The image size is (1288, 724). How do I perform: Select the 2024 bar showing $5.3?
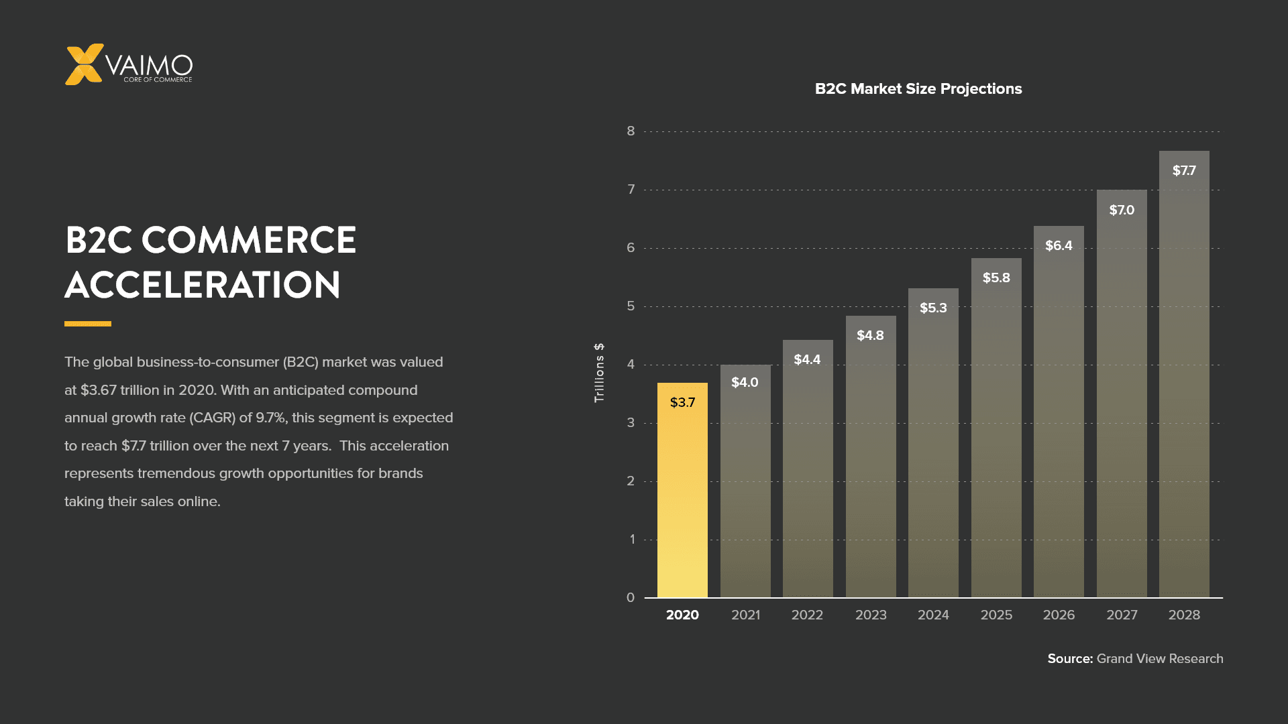pos(934,442)
